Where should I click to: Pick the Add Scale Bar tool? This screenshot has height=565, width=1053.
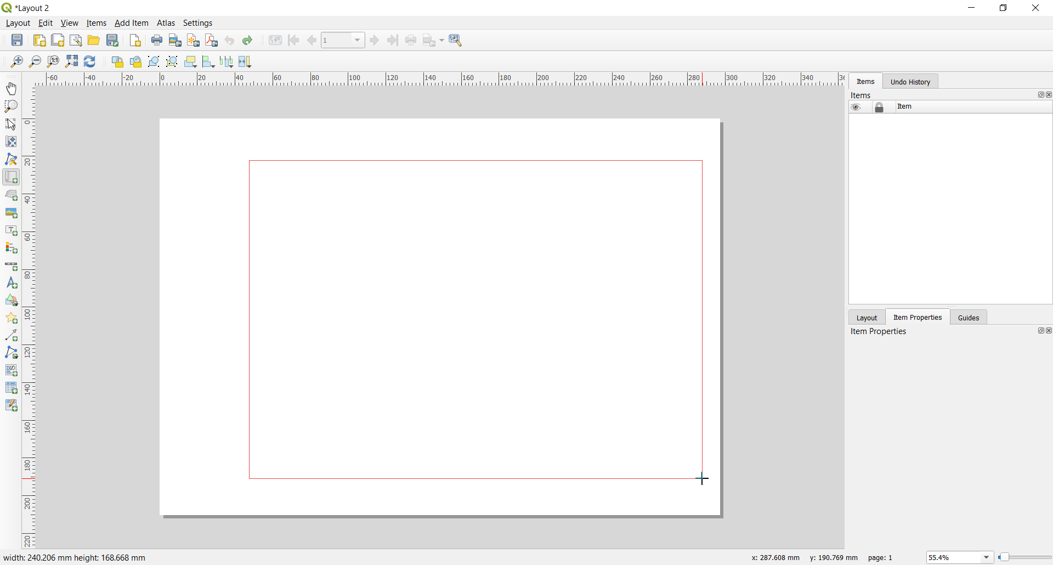pyautogui.click(x=11, y=266)
